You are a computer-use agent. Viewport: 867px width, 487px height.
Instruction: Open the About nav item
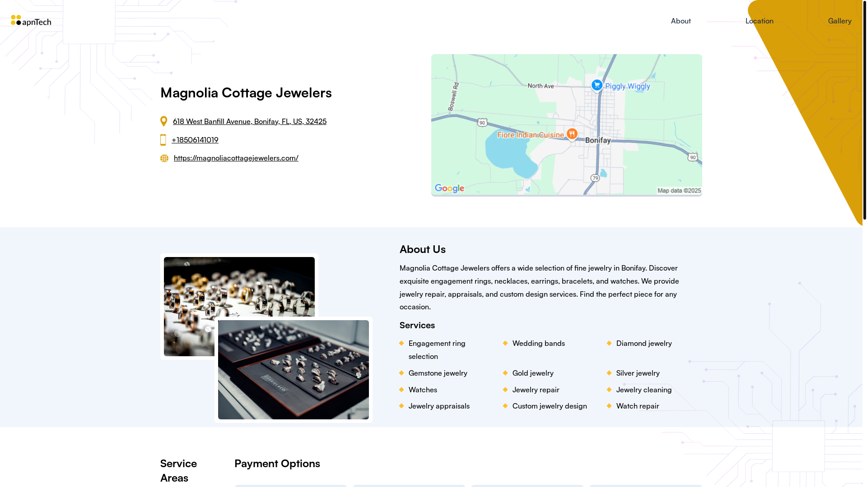[x=681, y=21]
